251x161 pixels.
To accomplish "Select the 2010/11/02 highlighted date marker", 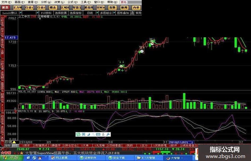I will (181, 142).
